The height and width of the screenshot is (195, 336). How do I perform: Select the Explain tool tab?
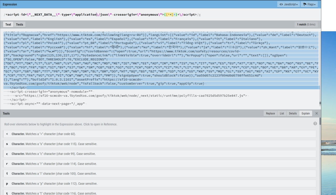(x=306, y=114)
